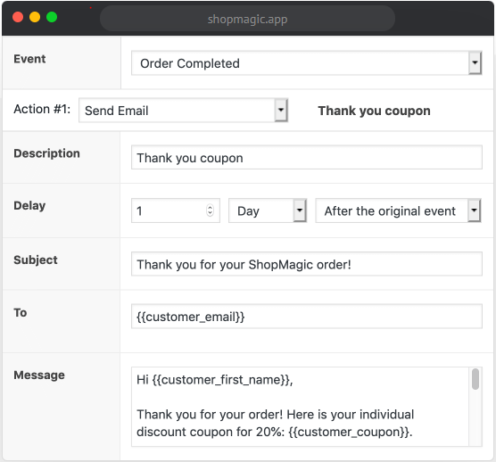This screenshot has height=462, width=496.
Task: Click the yellow minimize window button
Action: pos(35,17)
